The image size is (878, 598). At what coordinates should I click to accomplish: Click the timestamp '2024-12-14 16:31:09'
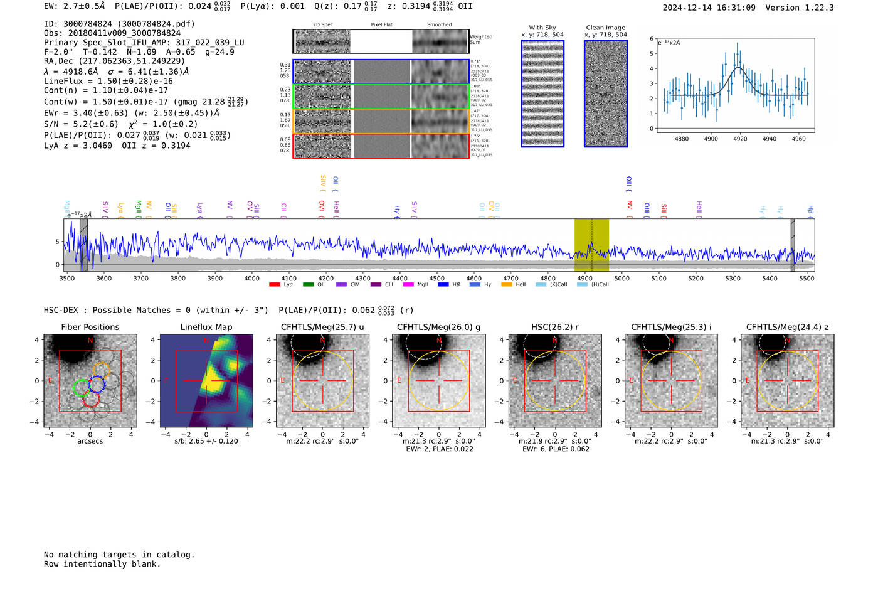tap(709, 8)
